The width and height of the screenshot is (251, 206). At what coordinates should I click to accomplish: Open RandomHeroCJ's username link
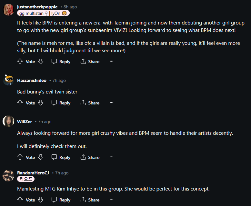[x=33, y=173]
